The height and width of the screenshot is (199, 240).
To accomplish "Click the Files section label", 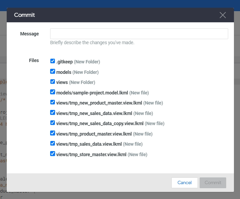I will click(x=34, y=61).
